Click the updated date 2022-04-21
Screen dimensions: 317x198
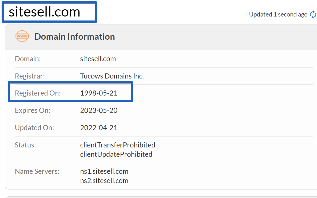click(99, 128)
